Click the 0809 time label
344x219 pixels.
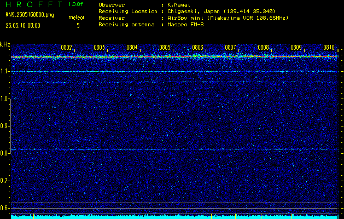pyautogui.click(x=296, y=48)
